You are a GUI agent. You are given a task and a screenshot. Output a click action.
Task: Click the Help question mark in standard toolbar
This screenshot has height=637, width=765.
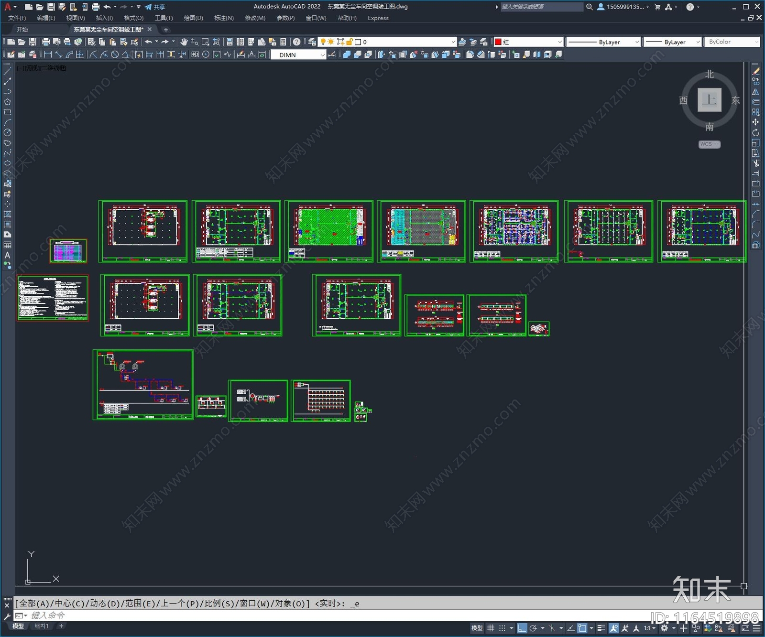[x=297, y=42]
